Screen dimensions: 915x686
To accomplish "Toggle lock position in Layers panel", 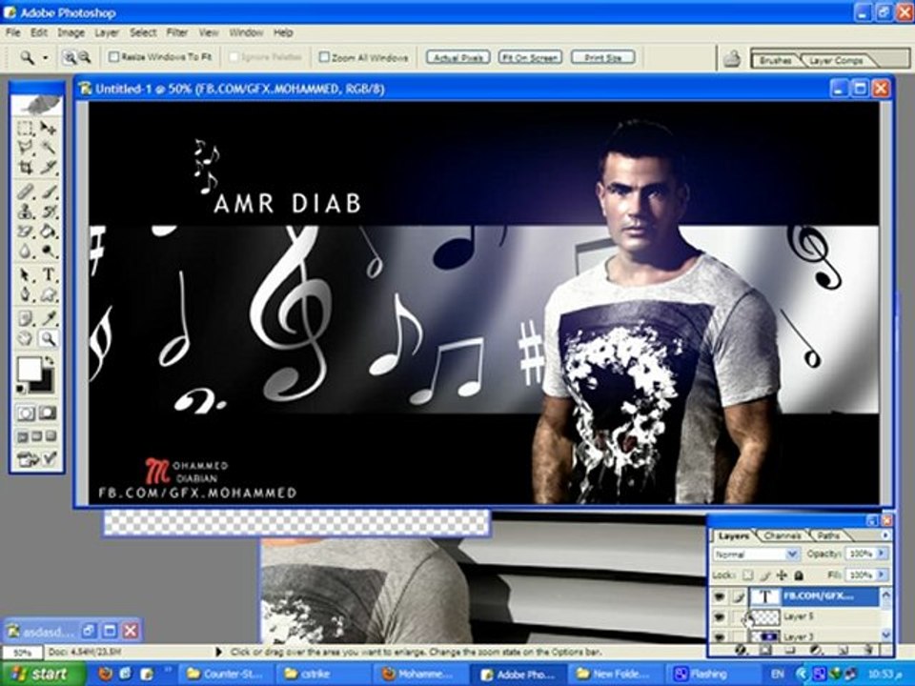I will tap(782, 575).
